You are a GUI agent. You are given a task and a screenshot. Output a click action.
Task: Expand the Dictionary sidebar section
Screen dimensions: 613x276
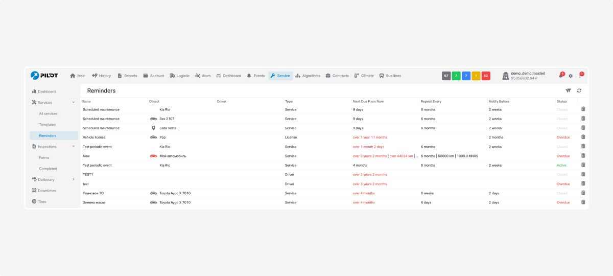coord(74,179)
